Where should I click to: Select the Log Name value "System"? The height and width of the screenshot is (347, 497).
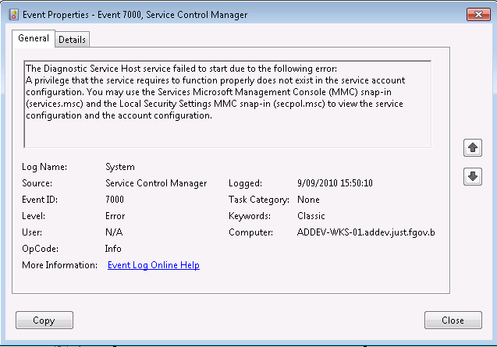pos(120,167)
